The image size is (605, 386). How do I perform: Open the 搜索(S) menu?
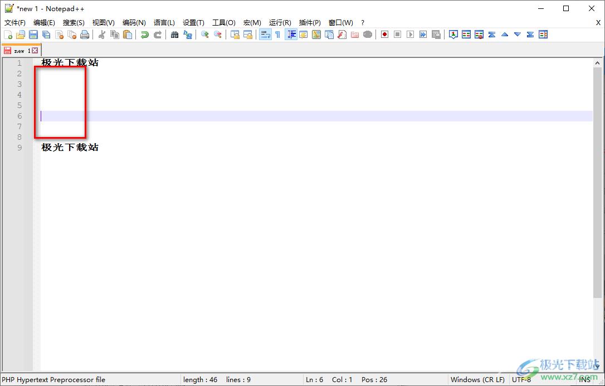[74, 23]
